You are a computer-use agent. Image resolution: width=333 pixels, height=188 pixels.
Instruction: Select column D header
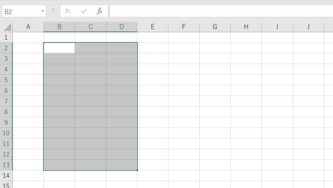[x=122, y=27]
